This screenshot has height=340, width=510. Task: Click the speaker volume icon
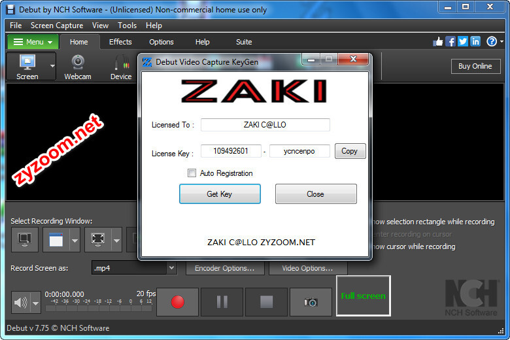pos(21,303)
